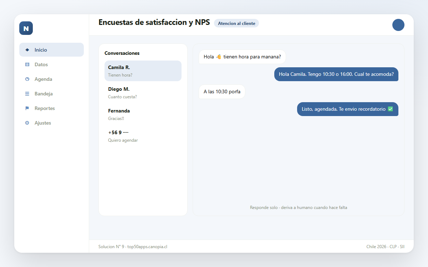Click the N app logo

(26, 28)
